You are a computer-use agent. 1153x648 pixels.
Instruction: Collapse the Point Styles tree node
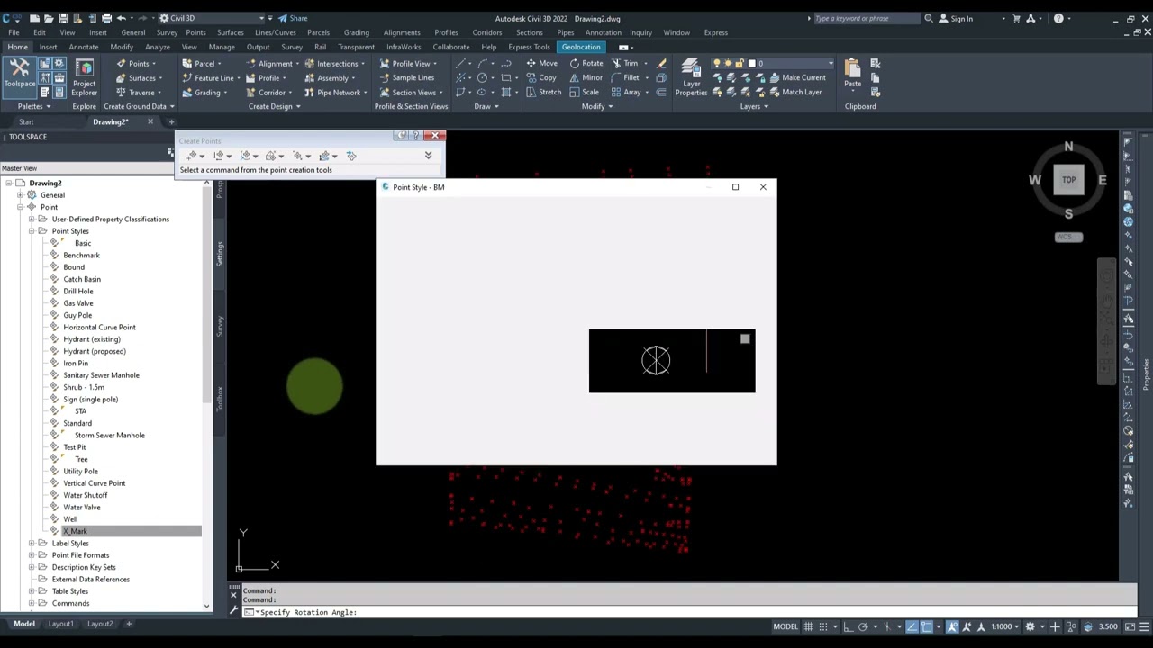click(x=32, y=231)
